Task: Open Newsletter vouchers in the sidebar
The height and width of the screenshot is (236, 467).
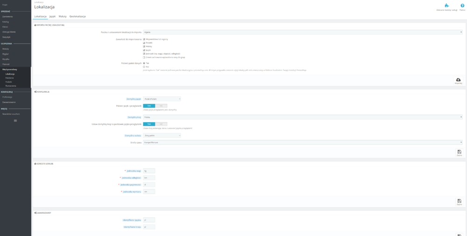Action: pos(11,114)
